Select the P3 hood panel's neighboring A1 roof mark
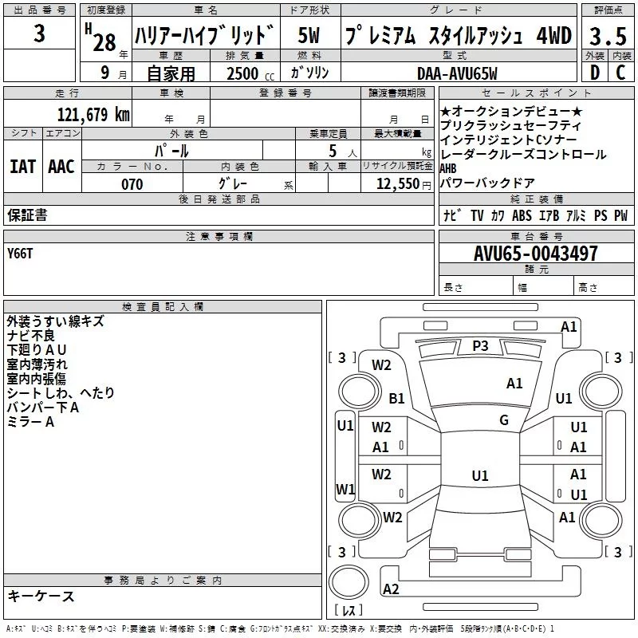The height and width of the screenshot is (638, 638). tap(514, 384)
